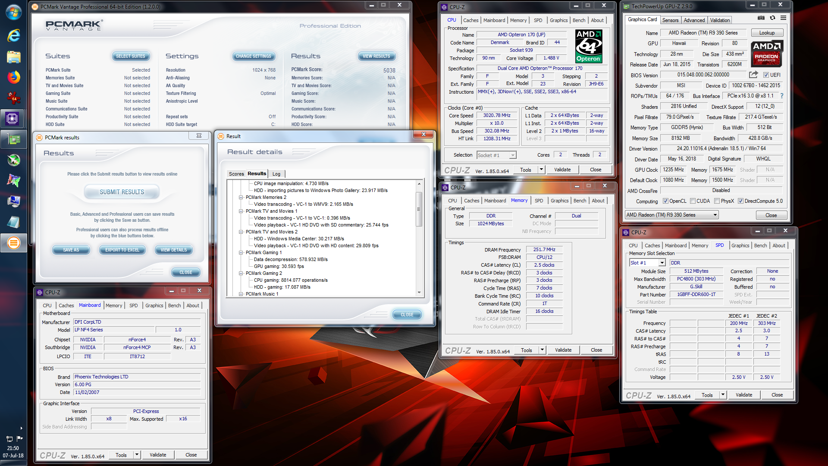Open Tools dropdown arrow in CPU-Z Mainboard window

click(x=137, y=455)
